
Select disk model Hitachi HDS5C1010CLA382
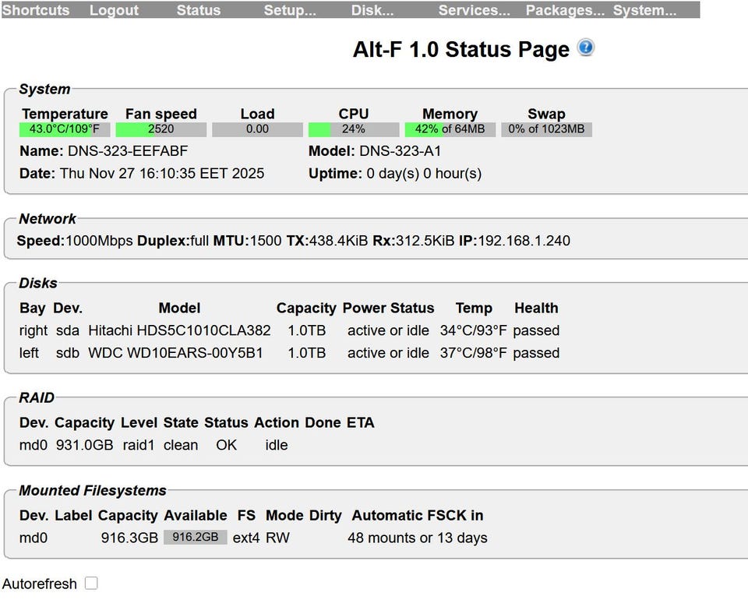tap(179, 330)
